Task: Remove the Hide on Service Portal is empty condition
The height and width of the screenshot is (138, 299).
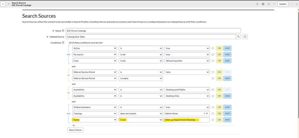Action: pos(213,78)
